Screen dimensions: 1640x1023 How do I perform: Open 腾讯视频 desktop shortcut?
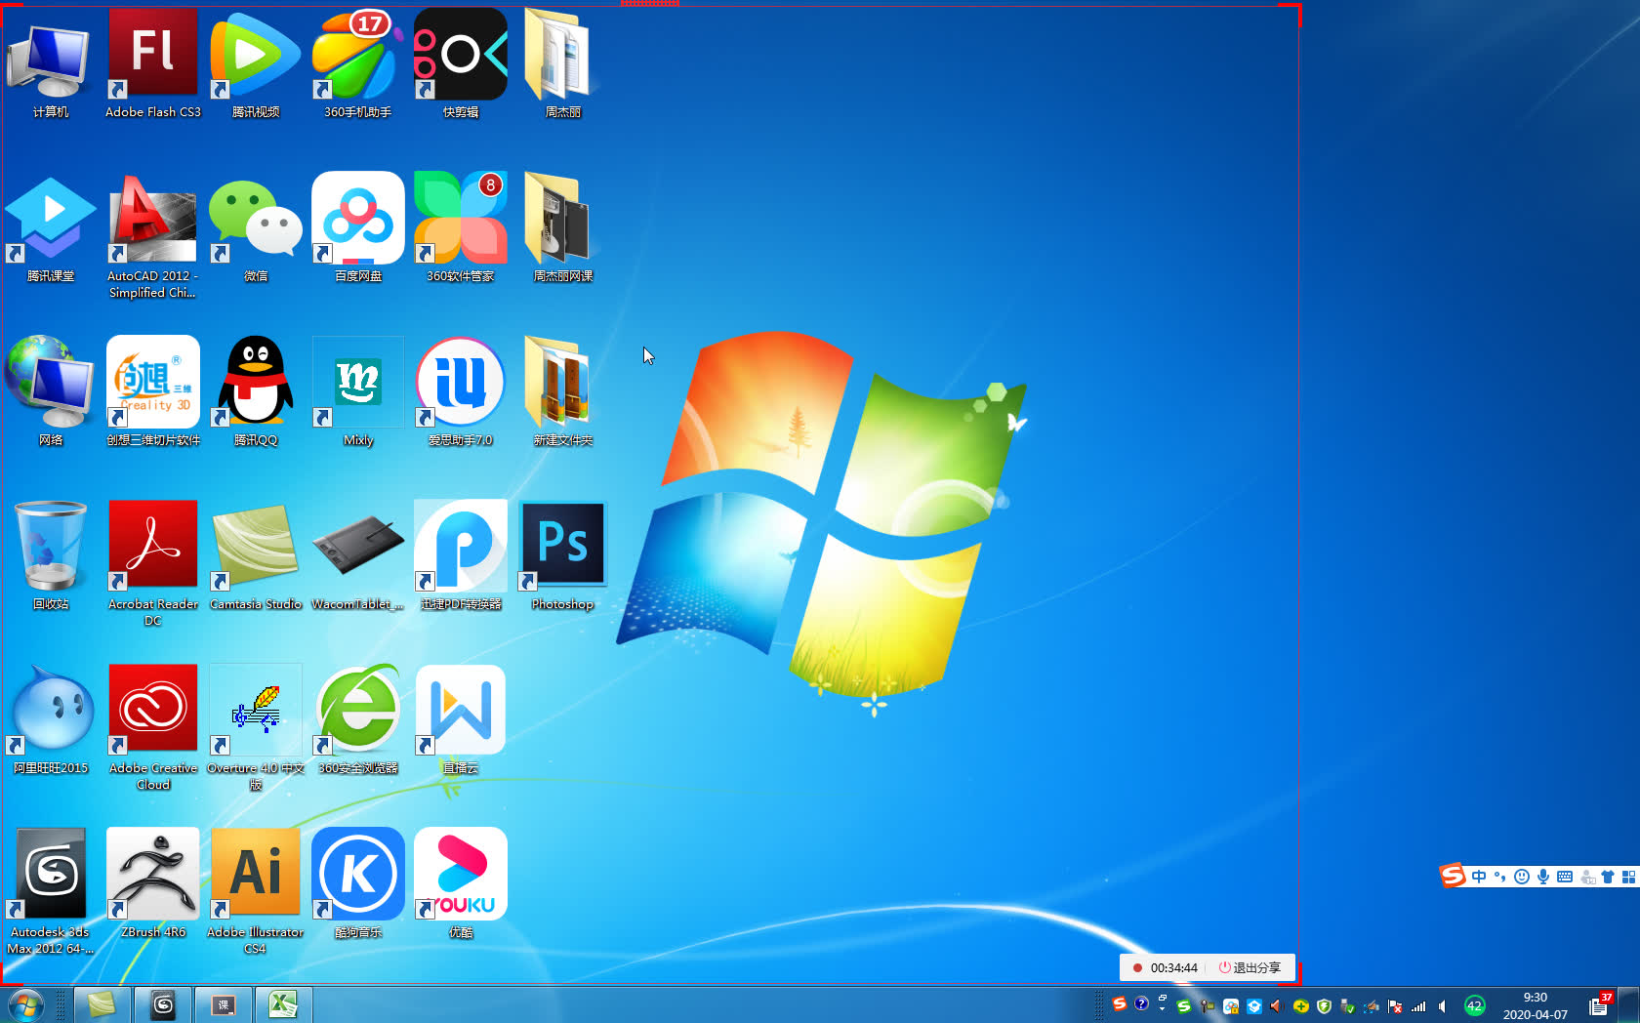[256, 63]
